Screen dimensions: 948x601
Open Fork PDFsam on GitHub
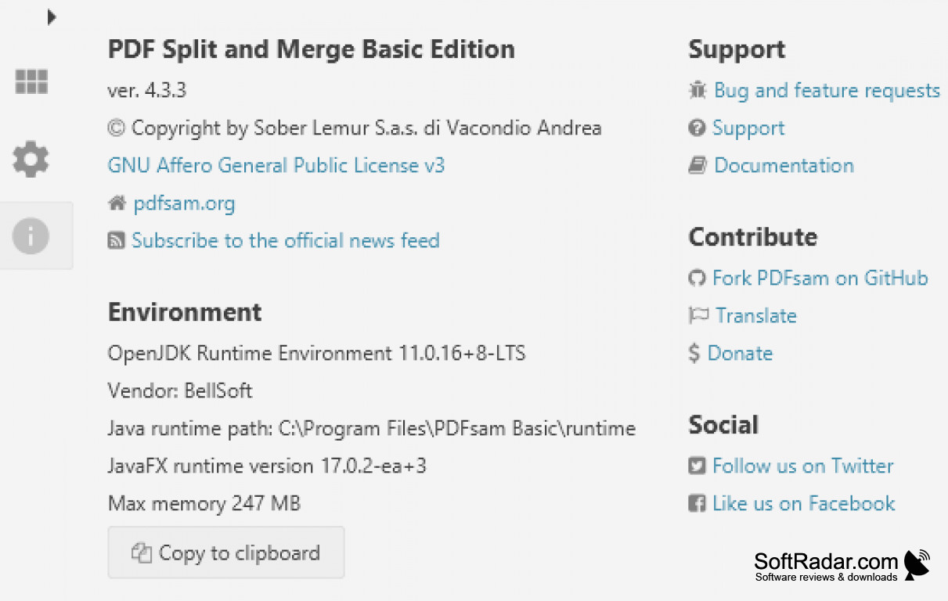click(820, 278)
